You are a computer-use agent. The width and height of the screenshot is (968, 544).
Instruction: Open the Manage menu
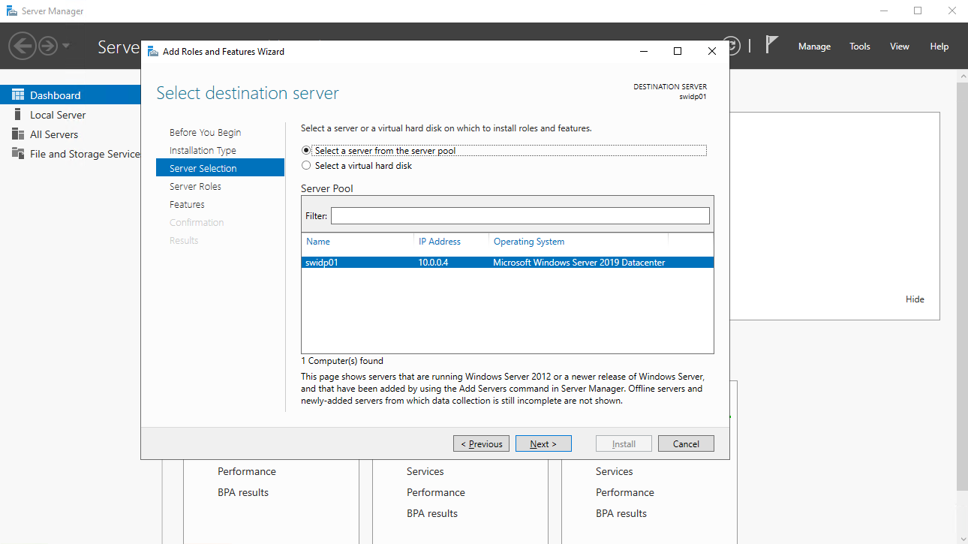point(814,46)
